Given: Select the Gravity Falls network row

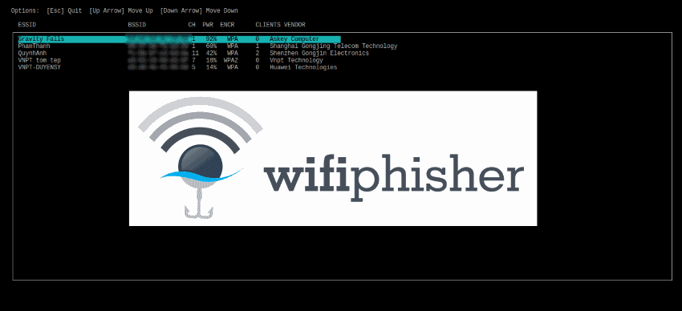Looking at the screenshot, I should 179,39.
